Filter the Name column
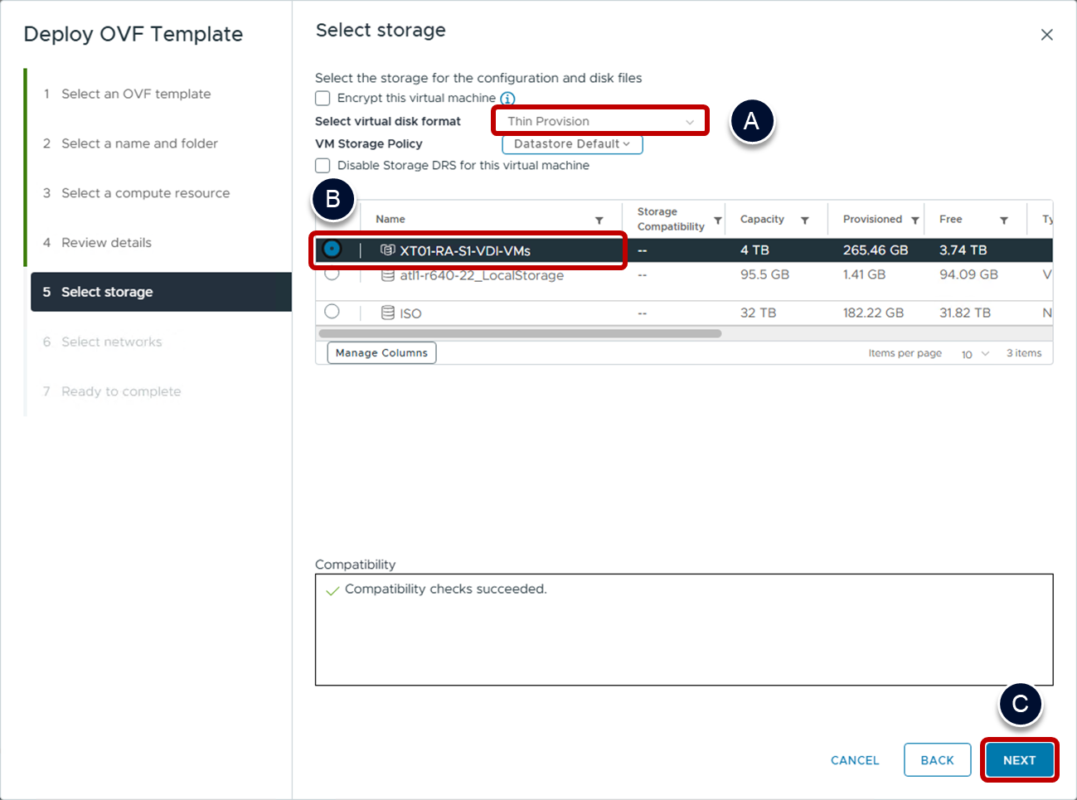Image resolution: width=1077 pixels, height=800 pixels. click(x=599, y=221)
